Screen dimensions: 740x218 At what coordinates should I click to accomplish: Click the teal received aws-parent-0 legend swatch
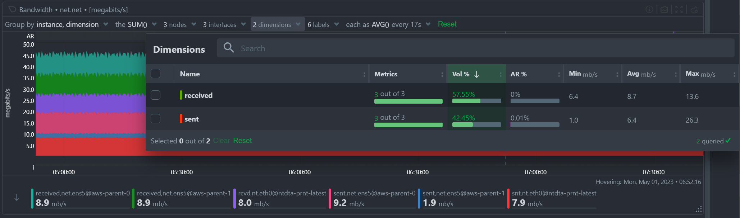[32, 198]
